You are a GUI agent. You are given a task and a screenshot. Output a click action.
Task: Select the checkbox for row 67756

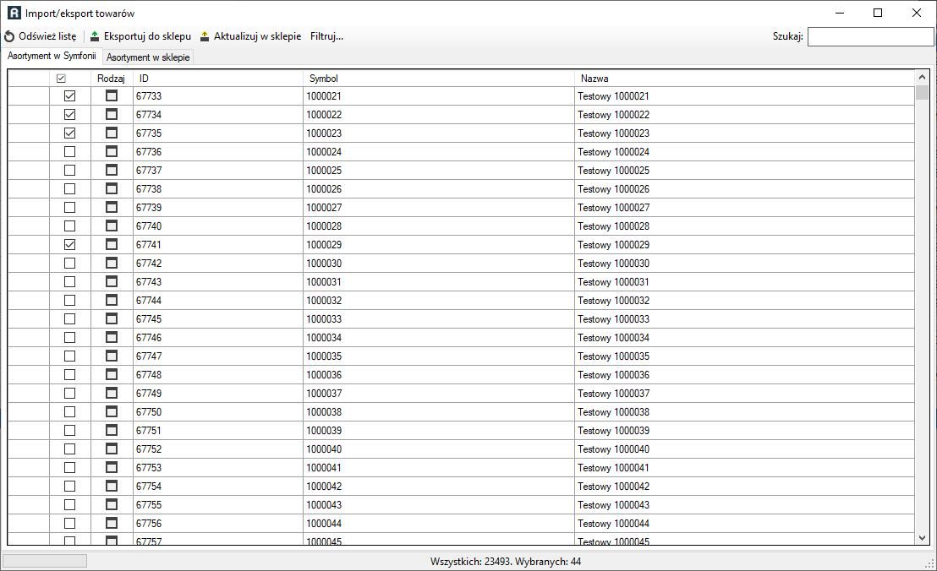[x=70, y=523]
